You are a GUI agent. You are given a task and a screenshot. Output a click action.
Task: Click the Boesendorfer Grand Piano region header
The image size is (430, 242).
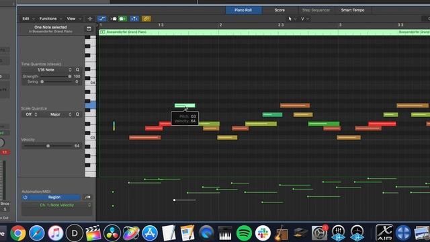(x=264, y=32)
